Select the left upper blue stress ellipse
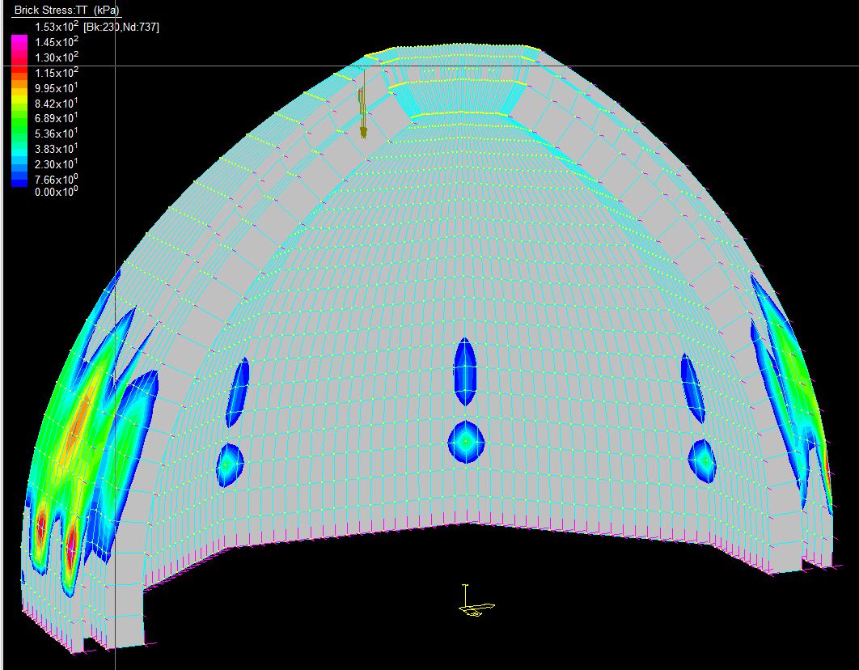The height and width of the screenshot is (670, 859). point(238,392)
